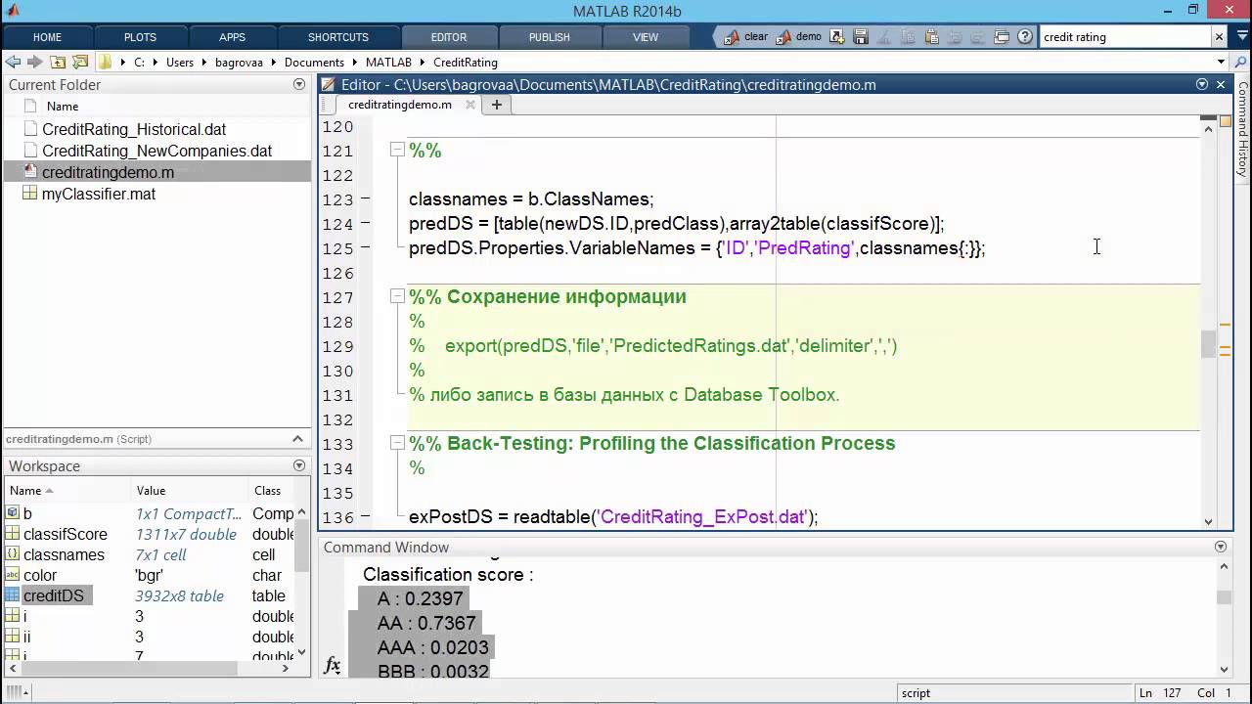
Task: Collapse the 'Сохранение информации' code section
Action: click(x=397, y=296)
